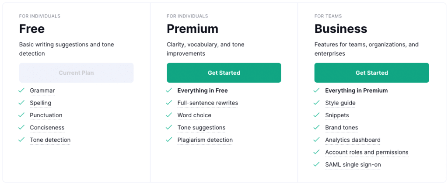Image resolution: width=448 pixels, height=185 pixels.
Task: Open the Word choice feature description
Action: point(194,115)
